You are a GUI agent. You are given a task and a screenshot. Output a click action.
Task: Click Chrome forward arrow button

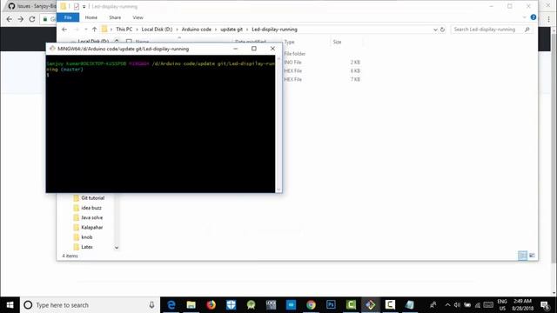(21, 19)
